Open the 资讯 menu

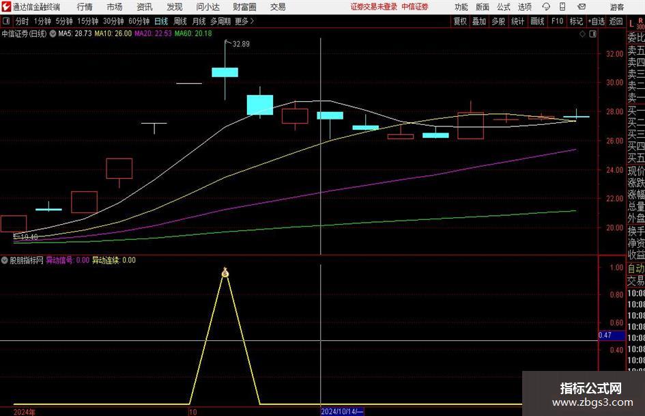pyautogui.click(x=145, y=7)
